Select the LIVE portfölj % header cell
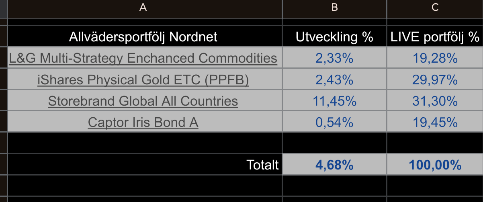This screenshot has width=483, height=202. click(435, 37)
